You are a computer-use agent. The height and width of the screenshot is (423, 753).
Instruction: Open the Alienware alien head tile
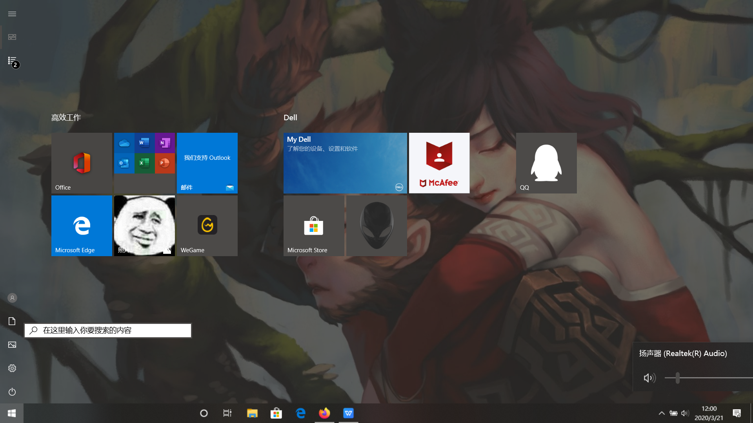pyautogui.click(x=376, y=226)
